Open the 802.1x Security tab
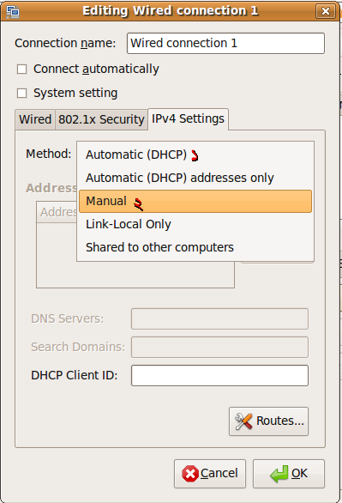The height and width of the screenshot is (503, 342). pyautogui.click(x=101, y=119)
